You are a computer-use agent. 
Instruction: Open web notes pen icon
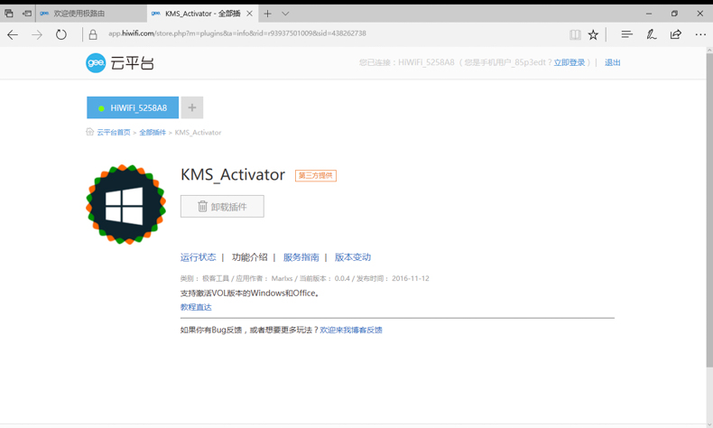pyautogui.click(x=651, y=34)
